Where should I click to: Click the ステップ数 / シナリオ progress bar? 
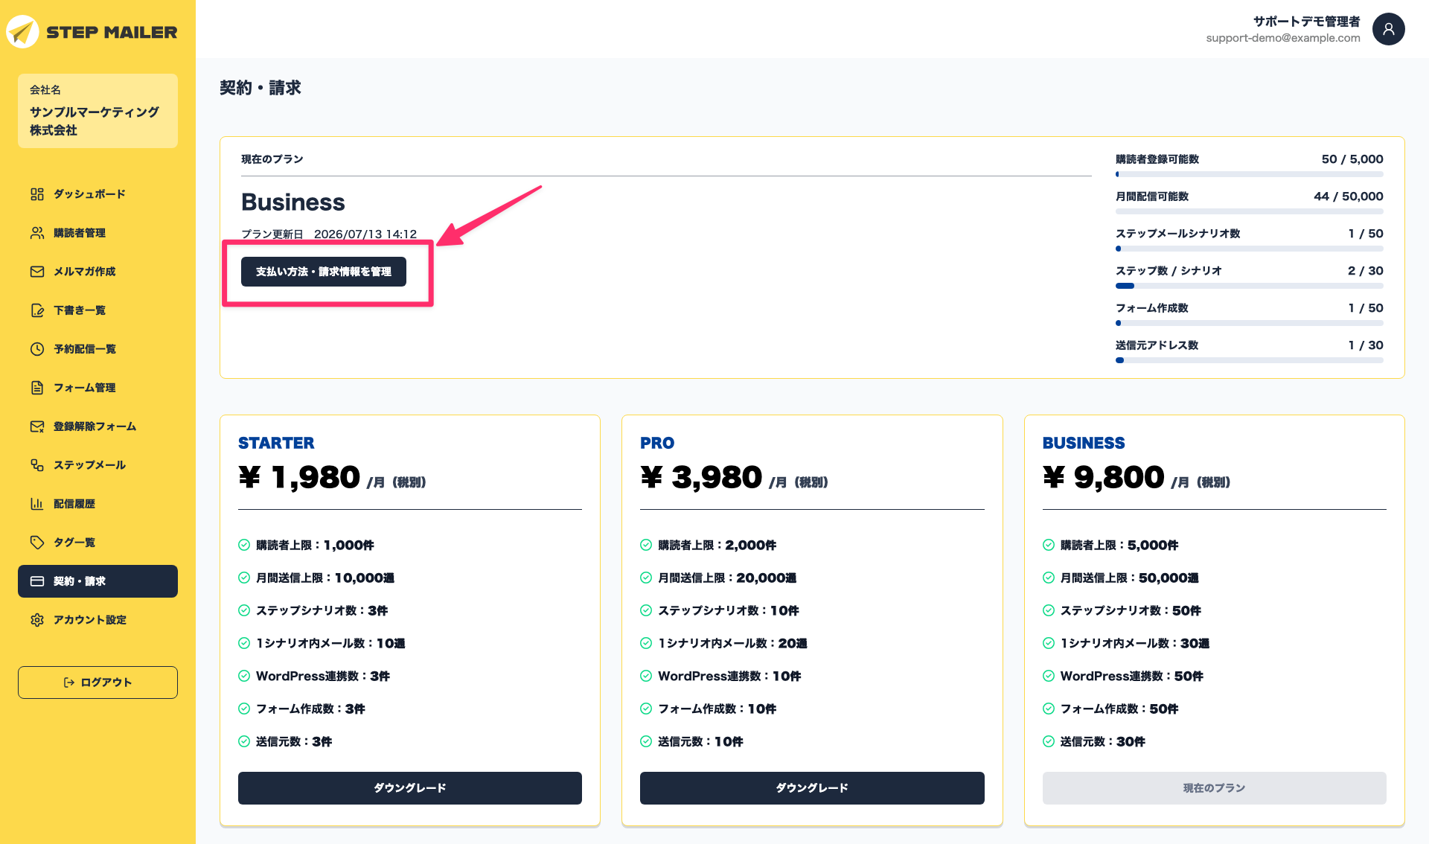1250,286
